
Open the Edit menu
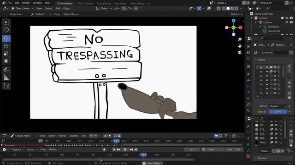[17, 3]
